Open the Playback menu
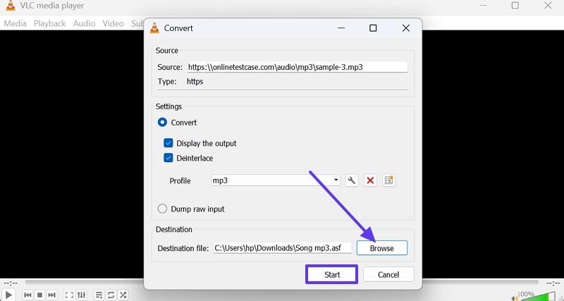This screenshot has width=564, height=301. click(x=49, y=23)
